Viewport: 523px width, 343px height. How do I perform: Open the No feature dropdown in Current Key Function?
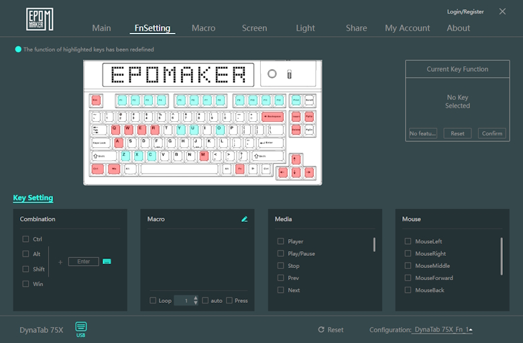[423, 133]
